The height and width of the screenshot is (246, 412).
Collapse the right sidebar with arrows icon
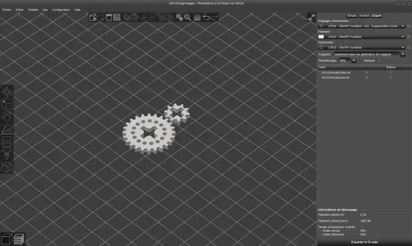click(312, 17)
